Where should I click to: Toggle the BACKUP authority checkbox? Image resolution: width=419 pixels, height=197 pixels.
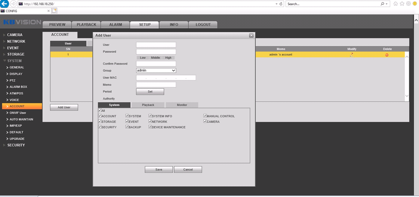click(127, 127)
